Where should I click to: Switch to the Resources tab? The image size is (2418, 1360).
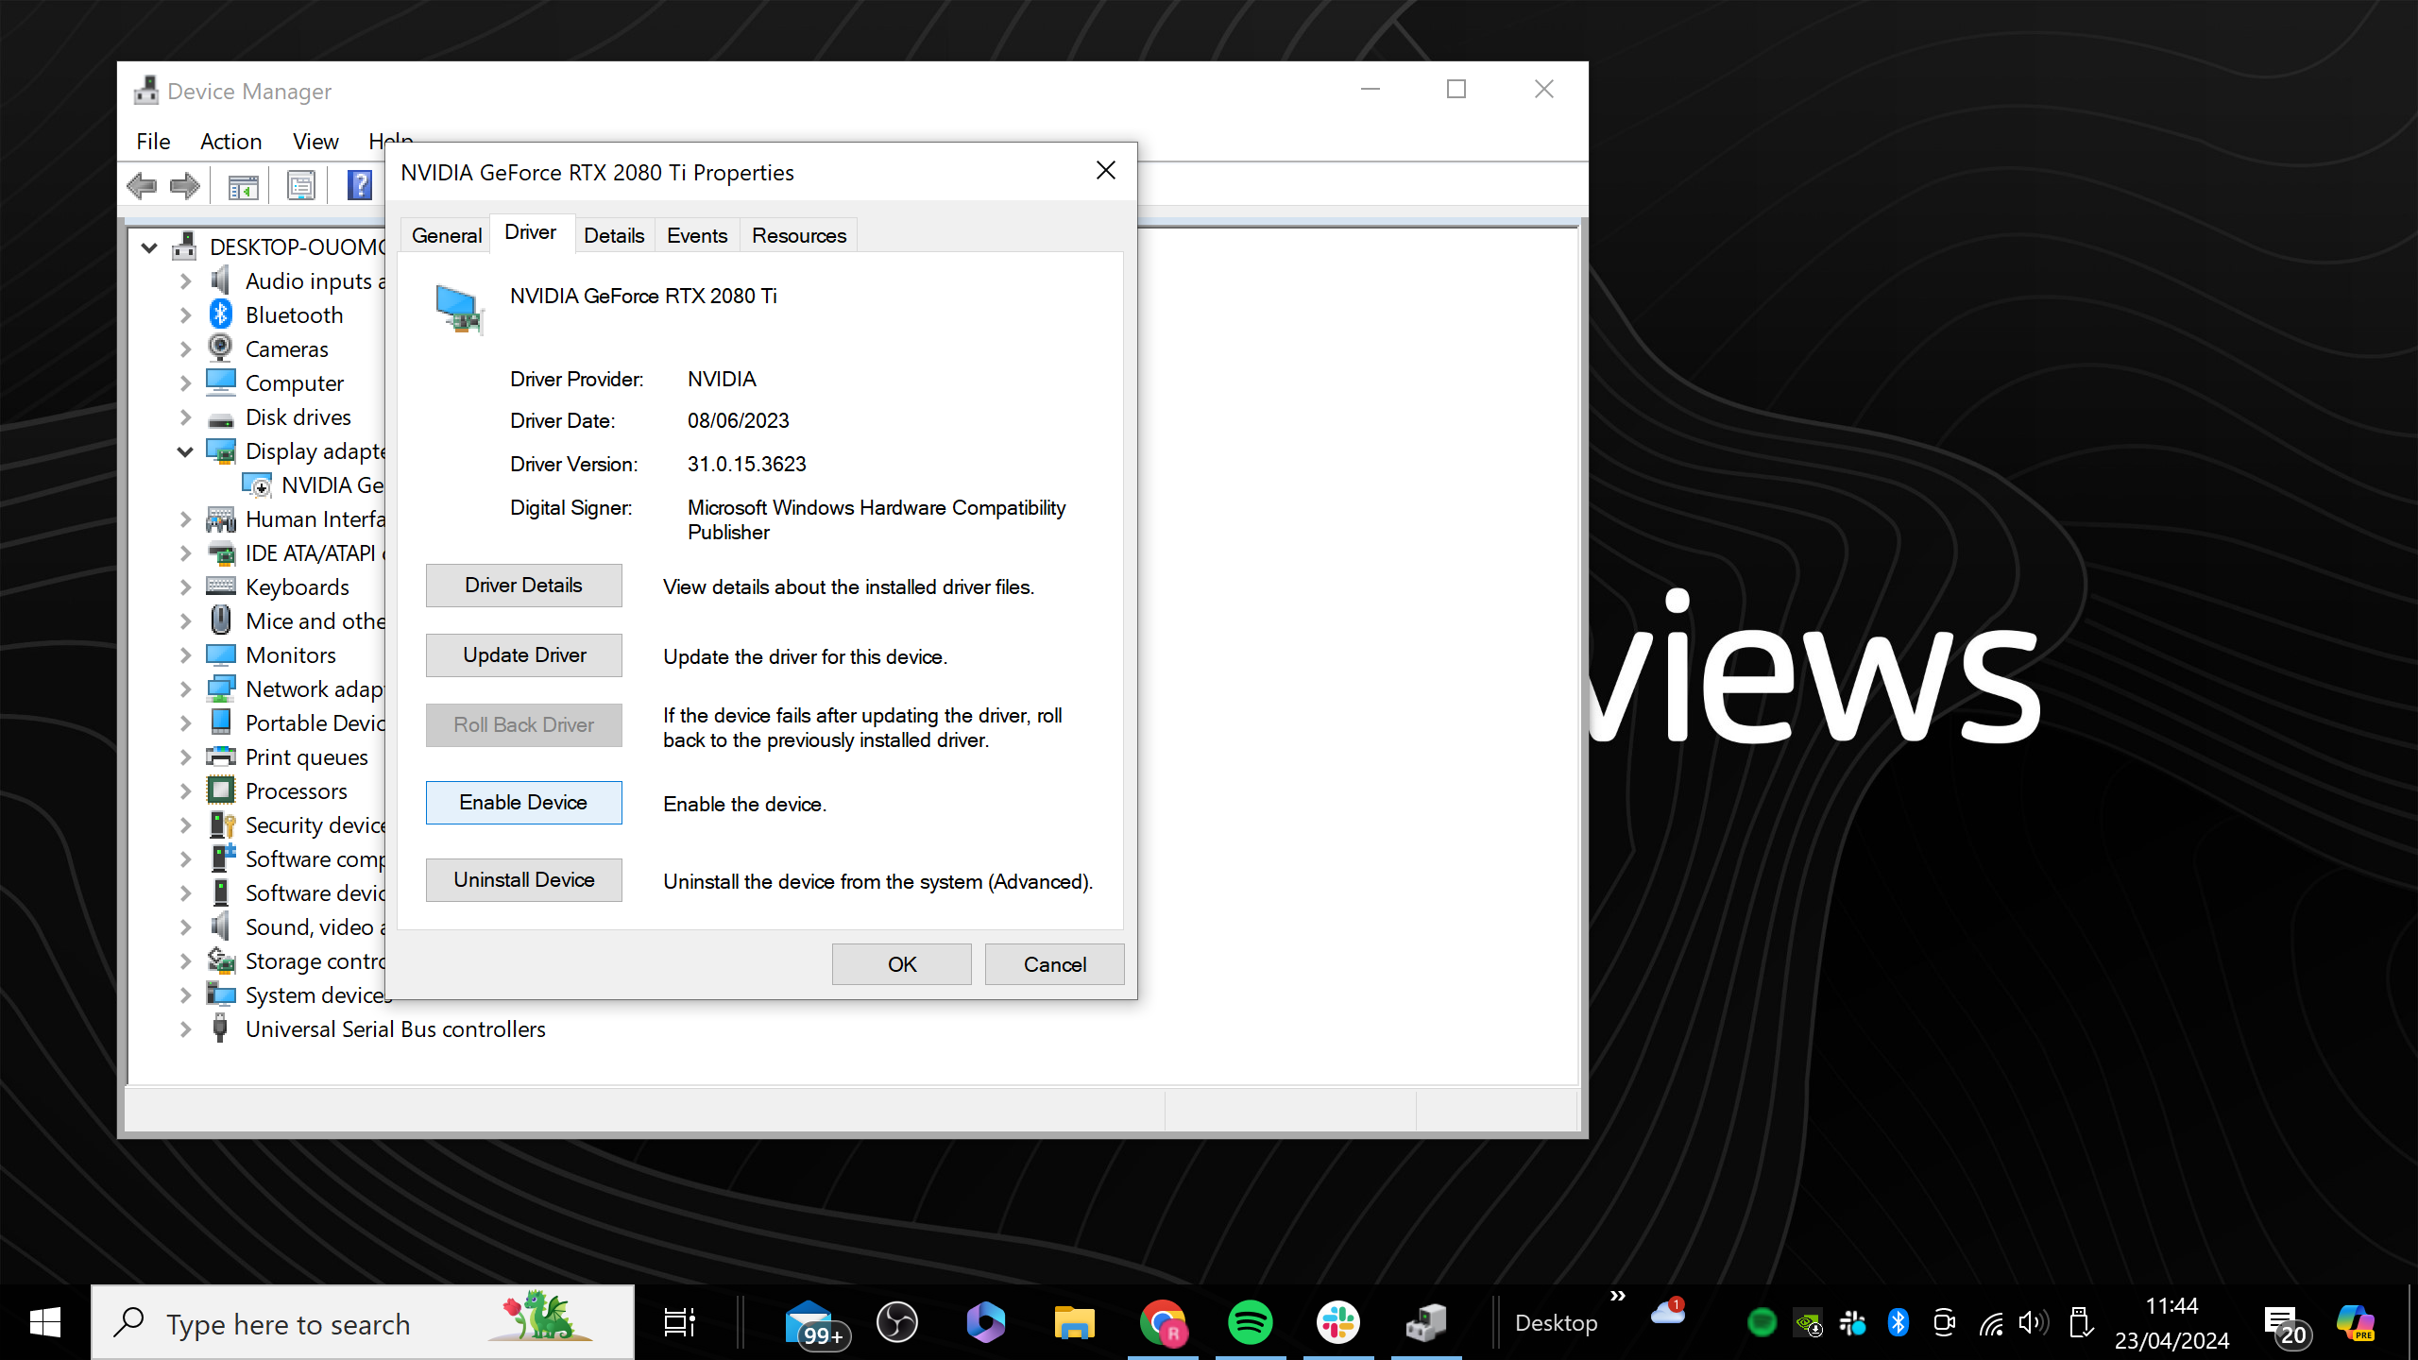(x=799, y=235)
